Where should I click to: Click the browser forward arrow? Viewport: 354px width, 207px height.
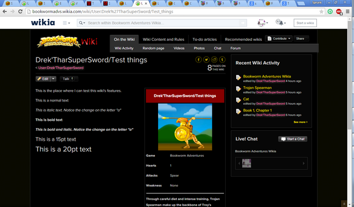click(x=12, y=12)
